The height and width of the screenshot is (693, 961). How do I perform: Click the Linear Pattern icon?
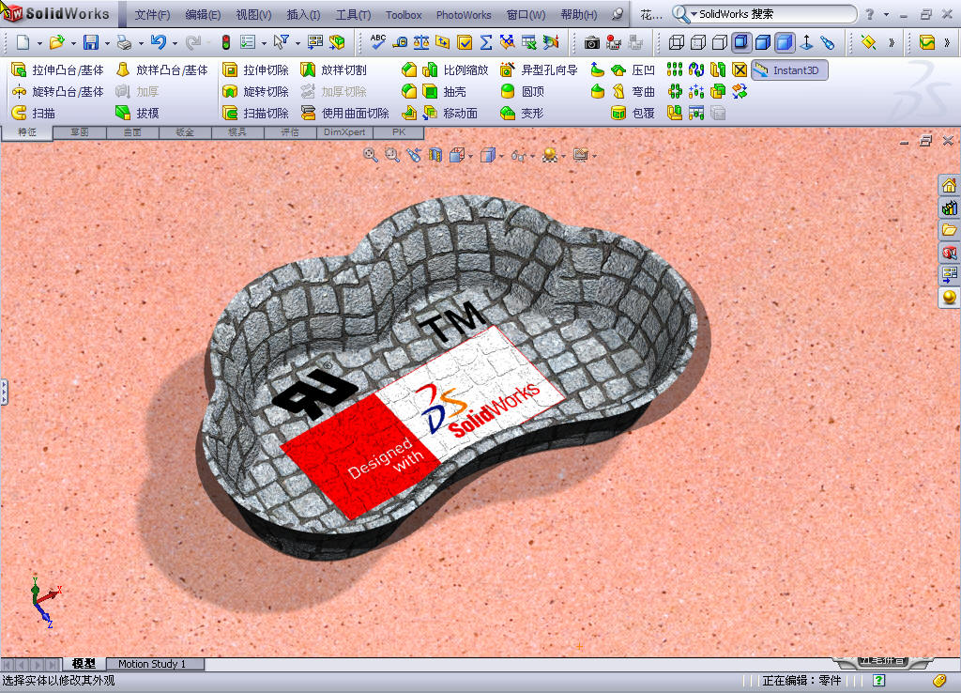click(675, 69)
